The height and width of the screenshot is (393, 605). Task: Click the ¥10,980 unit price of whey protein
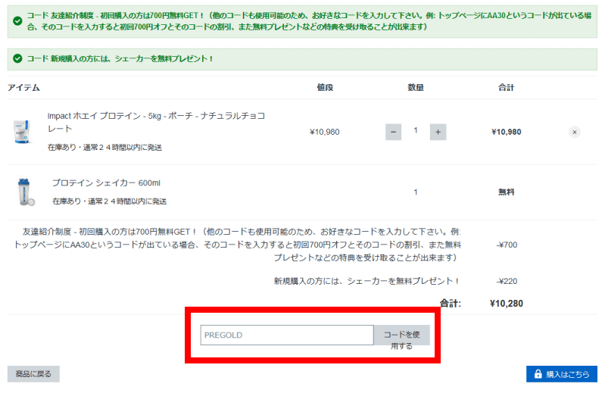click(x=325, y=132)
